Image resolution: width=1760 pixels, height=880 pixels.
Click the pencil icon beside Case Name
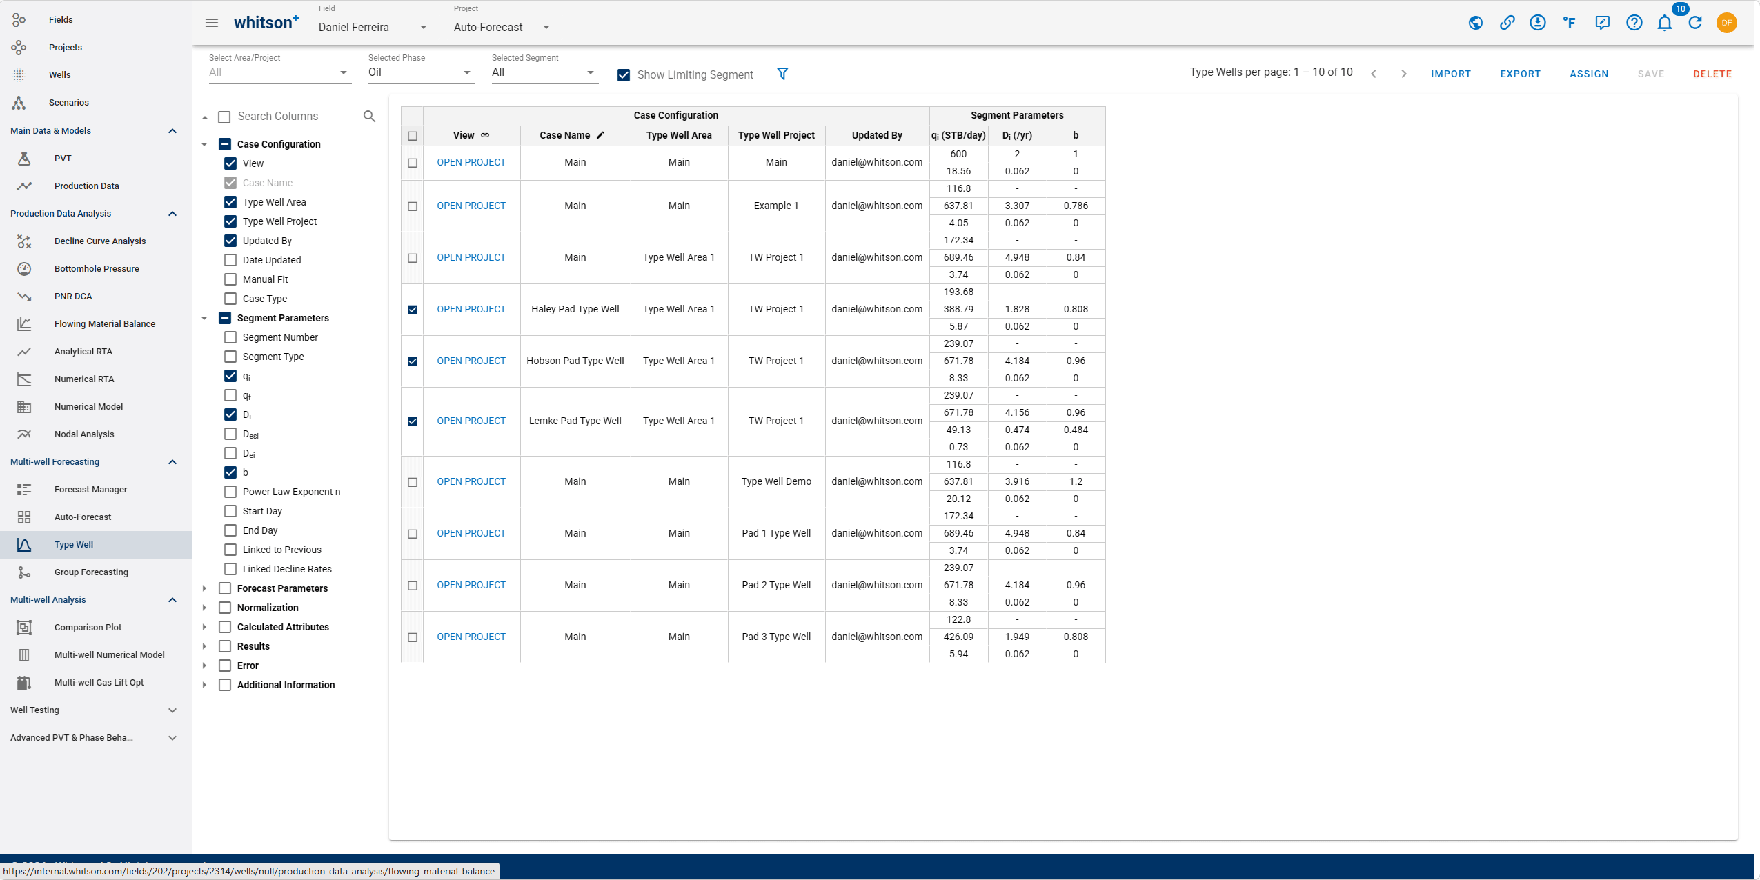coord(600,135)
